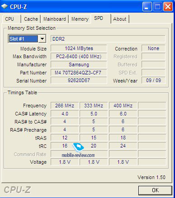Viewport: 175px width, 198px height.
Task: Click the tRC value 20
Action: click(94, 146)
